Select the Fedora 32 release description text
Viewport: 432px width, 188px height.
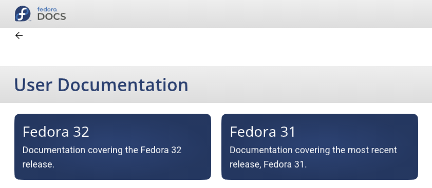[x=102, y=157]
